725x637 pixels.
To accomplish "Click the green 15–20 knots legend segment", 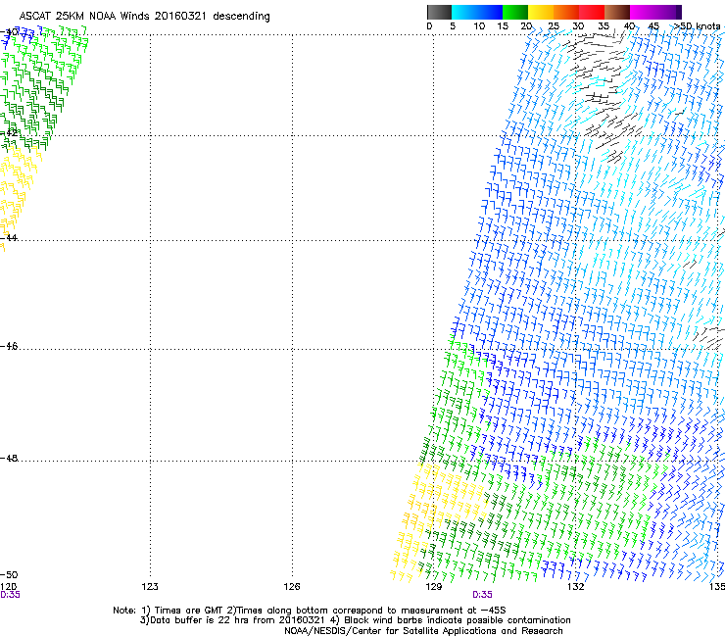I will [x=515, y=12].
